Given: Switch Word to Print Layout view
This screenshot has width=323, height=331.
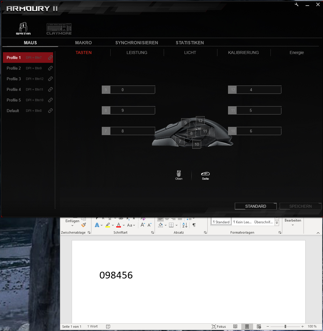Looking at the screenshot, I should (x=247, y=327).
